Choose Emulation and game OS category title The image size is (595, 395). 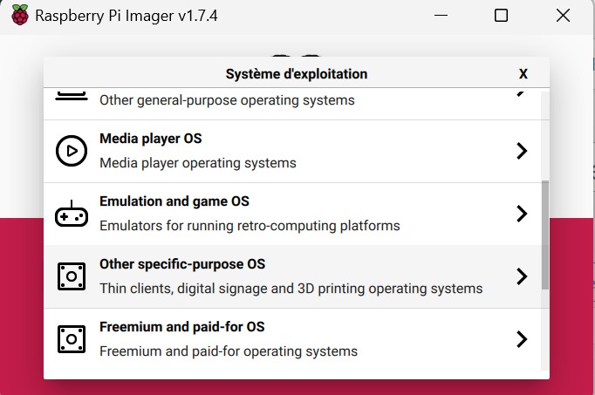point(174,201)
